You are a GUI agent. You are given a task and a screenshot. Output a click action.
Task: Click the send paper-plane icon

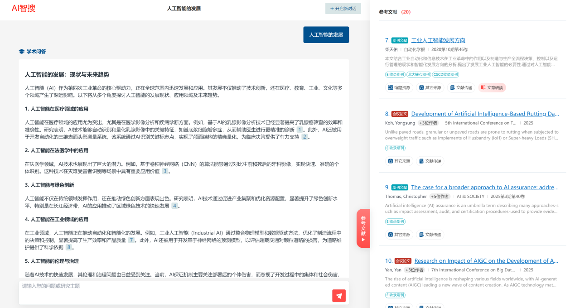tap(338, 295)
